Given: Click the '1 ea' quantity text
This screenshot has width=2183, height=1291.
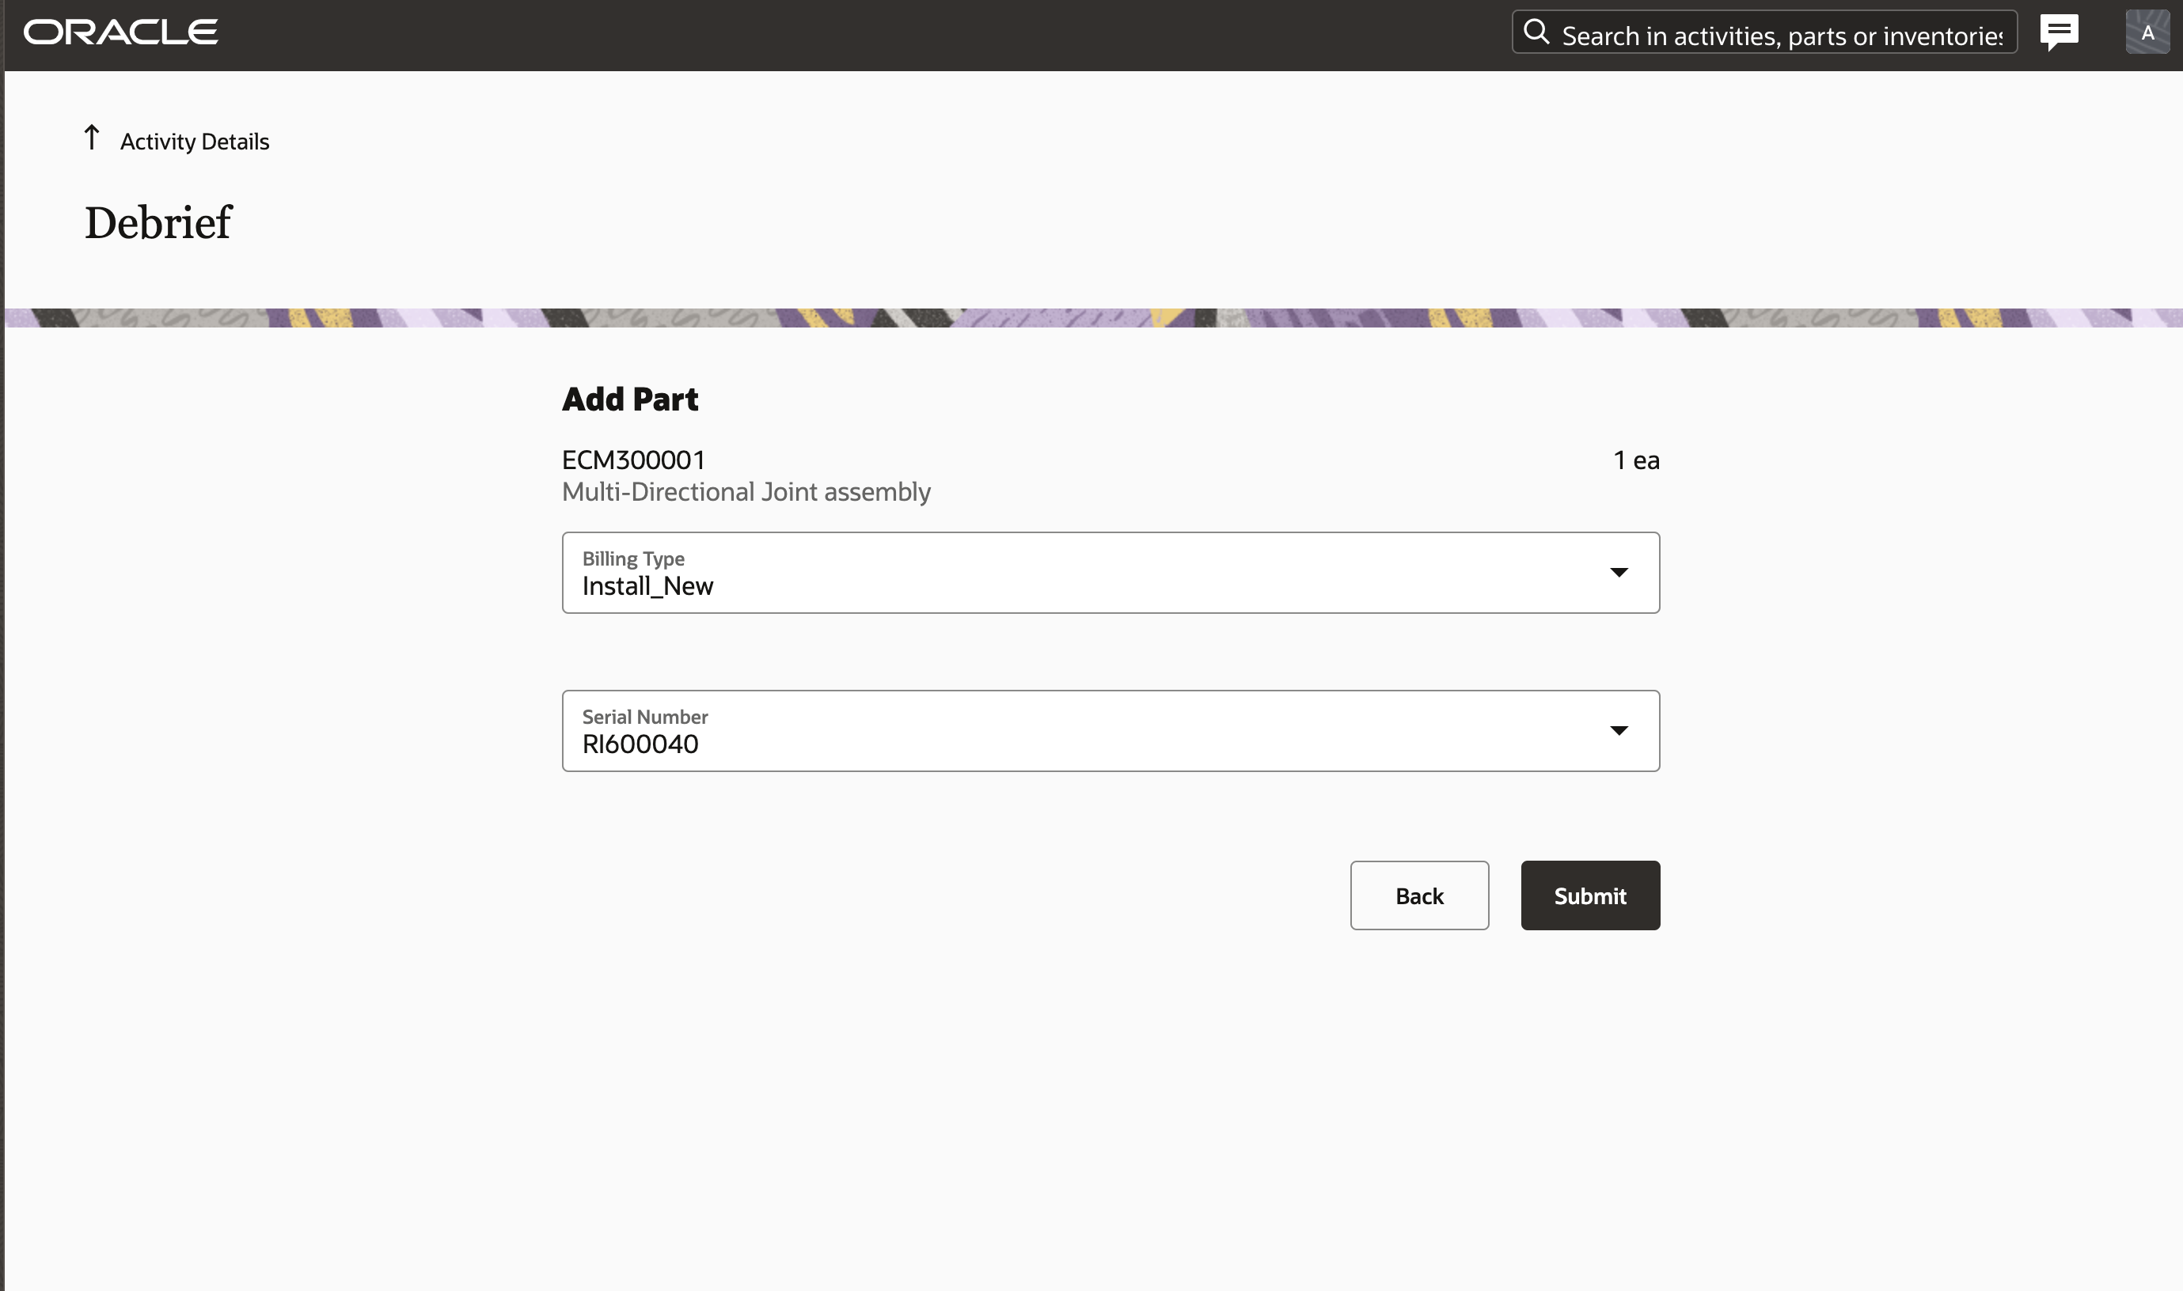Looking at the screenshot, I should coord(1635,460).
